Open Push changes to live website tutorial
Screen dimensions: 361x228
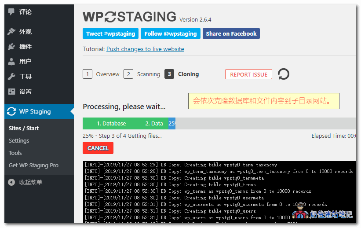pos(145,49)
